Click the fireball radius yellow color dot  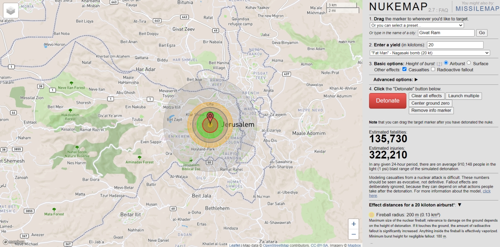pos(372,215)
